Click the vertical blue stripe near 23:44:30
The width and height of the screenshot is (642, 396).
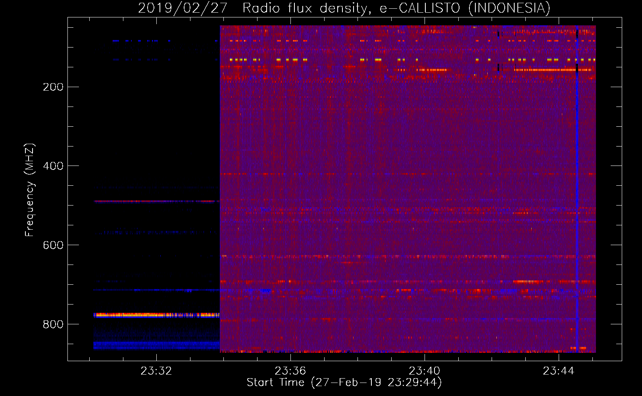point(577,189)
